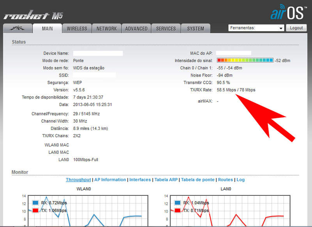Open the WIRELESS tab

[x=77, y=28]
